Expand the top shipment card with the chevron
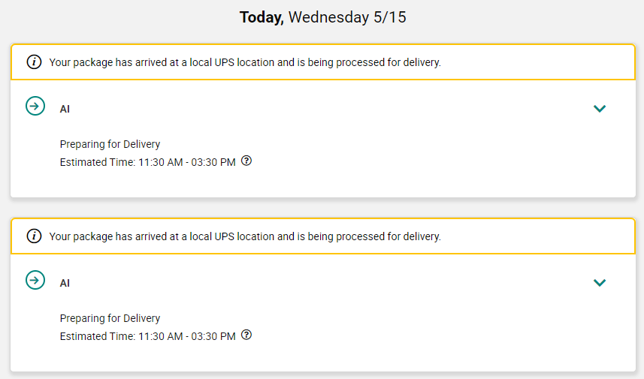This screenshot has width=644, height=379. click(599, 109)
